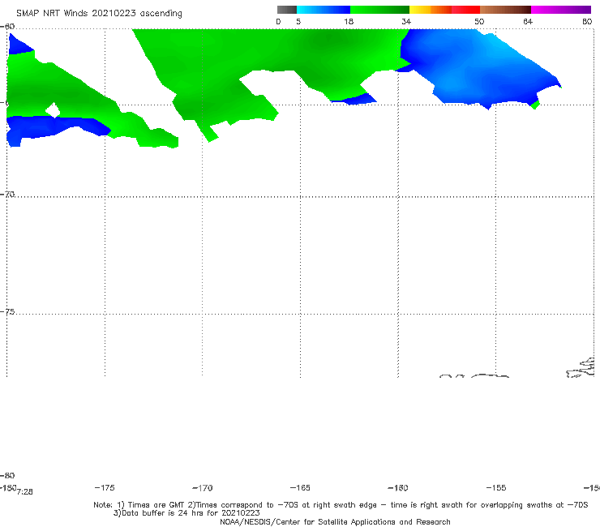Click the small white hole inside the left green swath
This screenshot has height=527, width=600.
tap(54, 110)
